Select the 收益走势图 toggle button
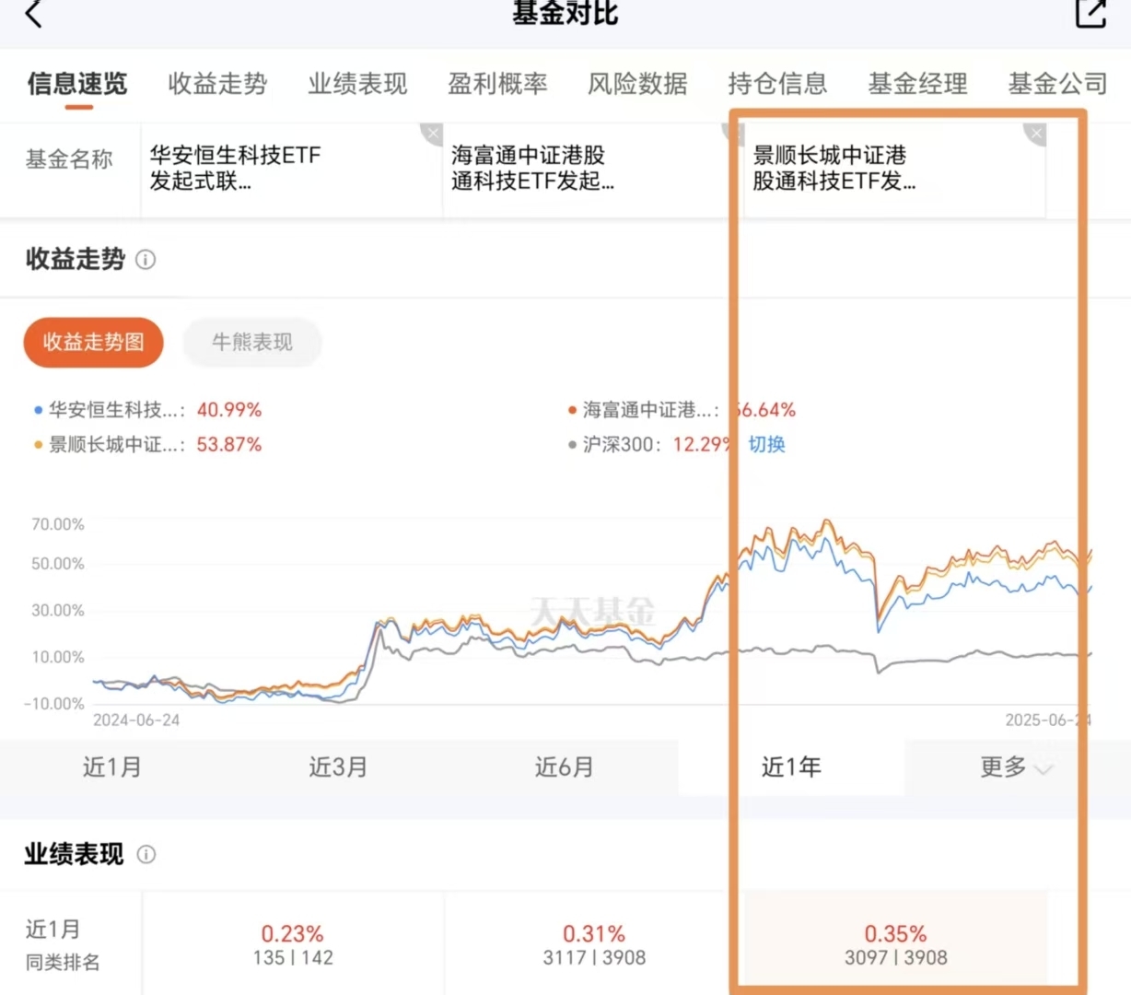This screenshot has width=1131, height=995. point(93,343)
